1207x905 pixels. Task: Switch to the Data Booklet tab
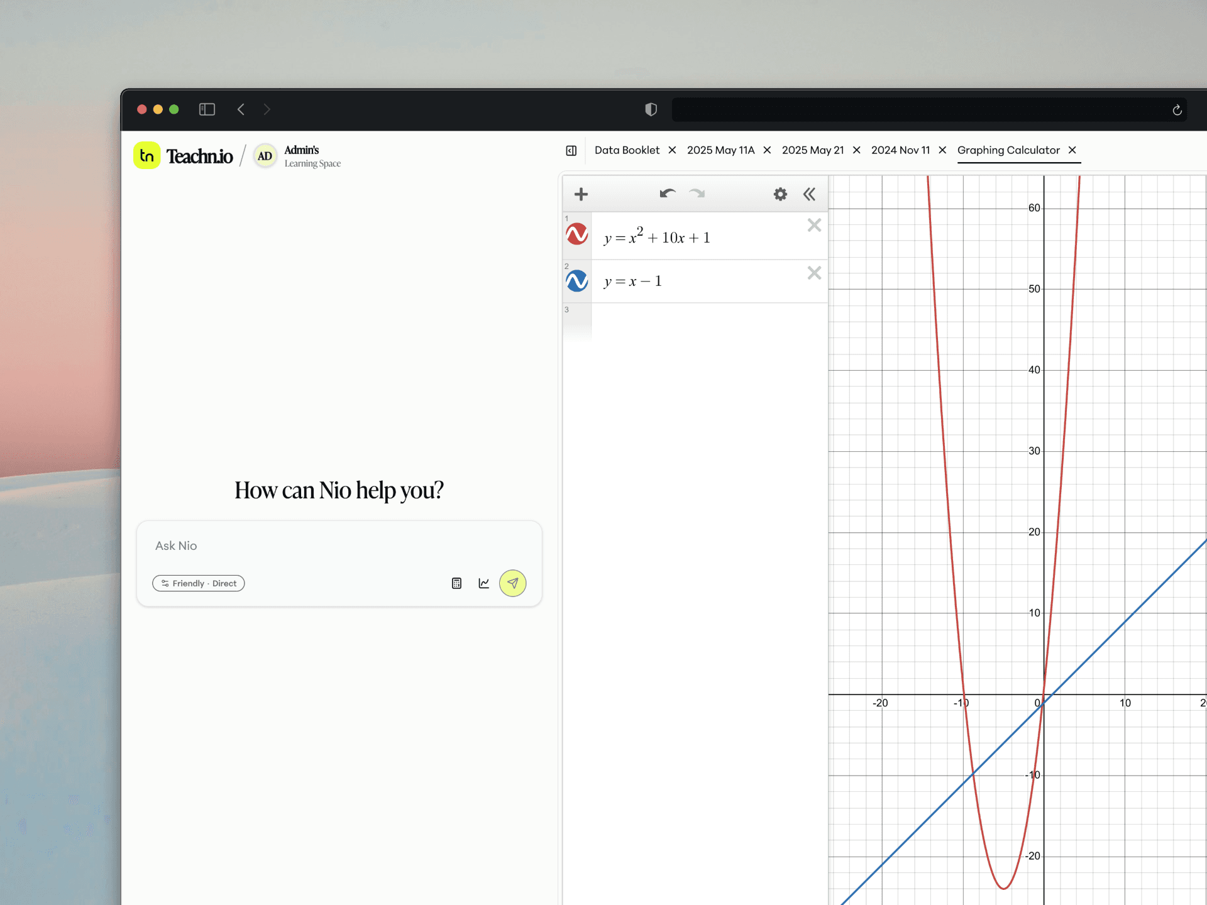tap(627, 150)
